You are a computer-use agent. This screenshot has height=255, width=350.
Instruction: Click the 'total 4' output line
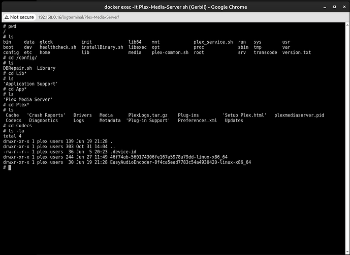[x=12, y=136]
